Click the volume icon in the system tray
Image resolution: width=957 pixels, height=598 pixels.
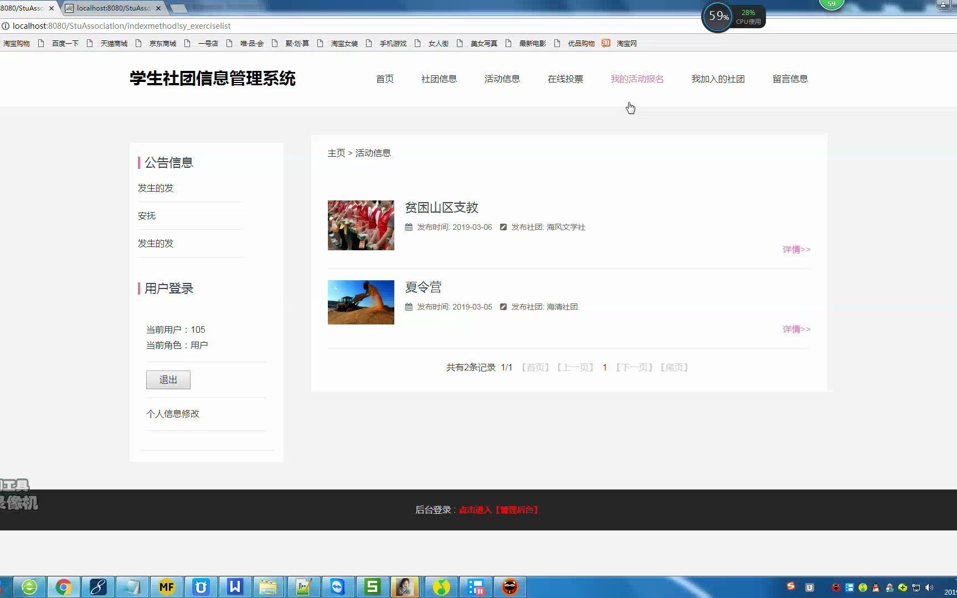930,588
